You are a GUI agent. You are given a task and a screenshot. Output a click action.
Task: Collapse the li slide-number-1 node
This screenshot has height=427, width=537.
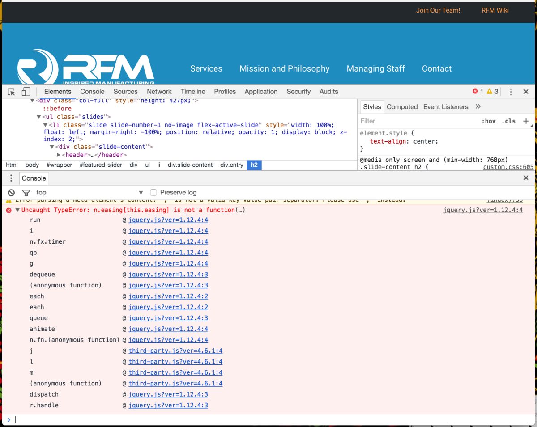(45, 125)
